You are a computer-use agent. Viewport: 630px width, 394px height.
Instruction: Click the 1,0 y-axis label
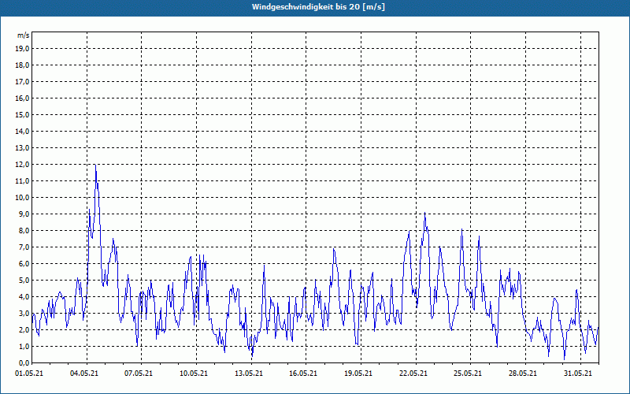tap(24, 347)
